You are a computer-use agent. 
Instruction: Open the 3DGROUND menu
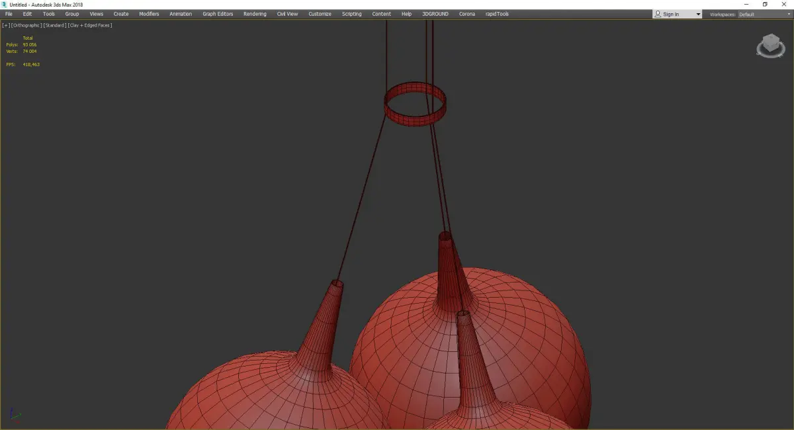pyautogui.click(x=434, y=14)
